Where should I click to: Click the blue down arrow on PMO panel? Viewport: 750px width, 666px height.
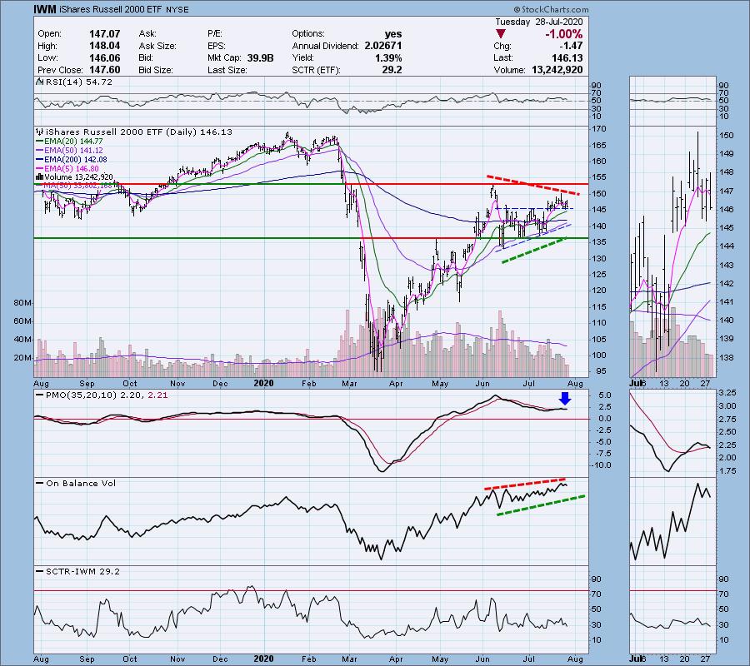tap(565, 399)
